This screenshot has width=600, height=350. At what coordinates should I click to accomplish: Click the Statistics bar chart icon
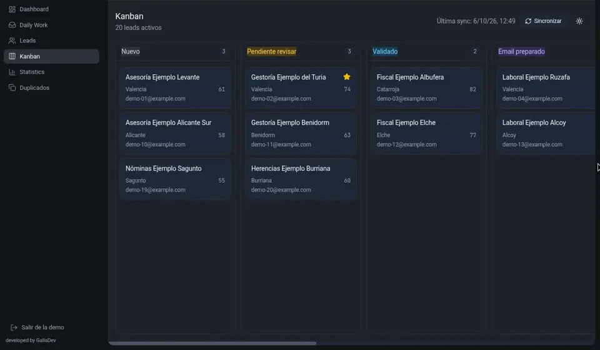[12, 72]
